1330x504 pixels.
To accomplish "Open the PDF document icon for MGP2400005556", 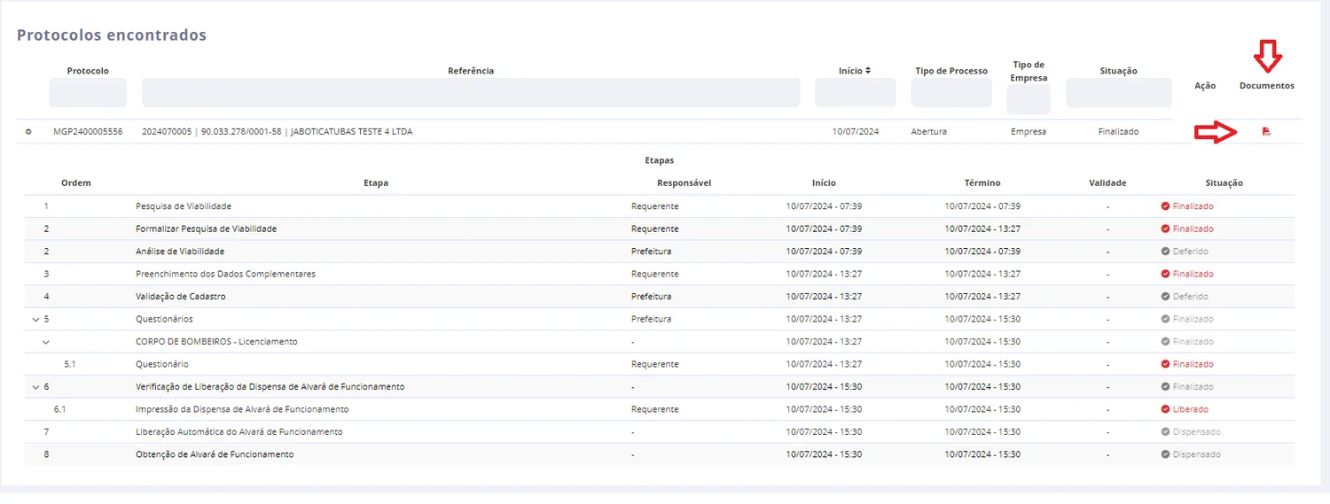I will pos(1266,132).
